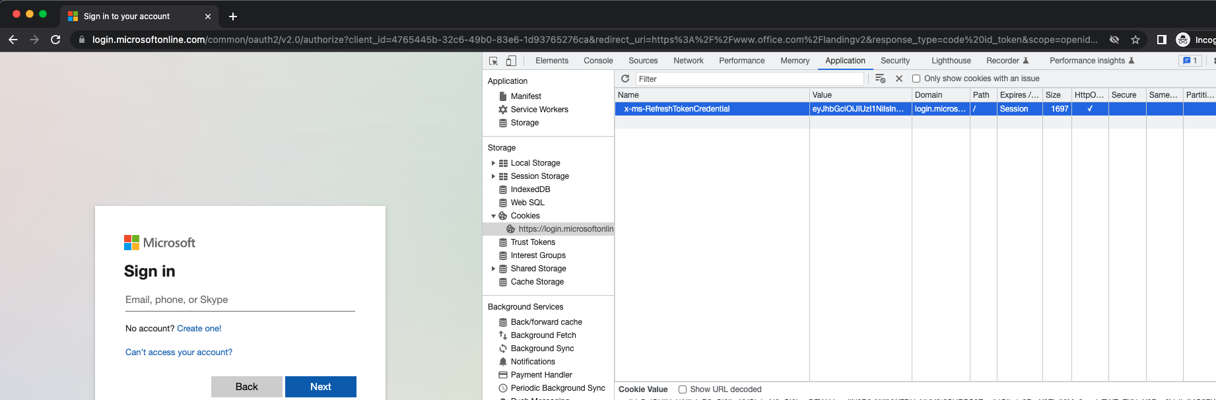Open Payment Handler item
This screenshot has width=1216, height=400.
tap(541, 375)
